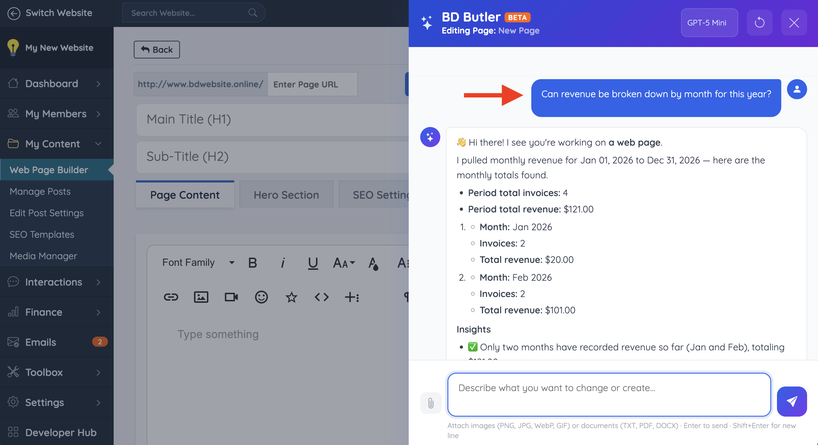Switch to the Hero Section tab
Screen dimensions: 818x445
pyautogui.click(x=286, y=195)
